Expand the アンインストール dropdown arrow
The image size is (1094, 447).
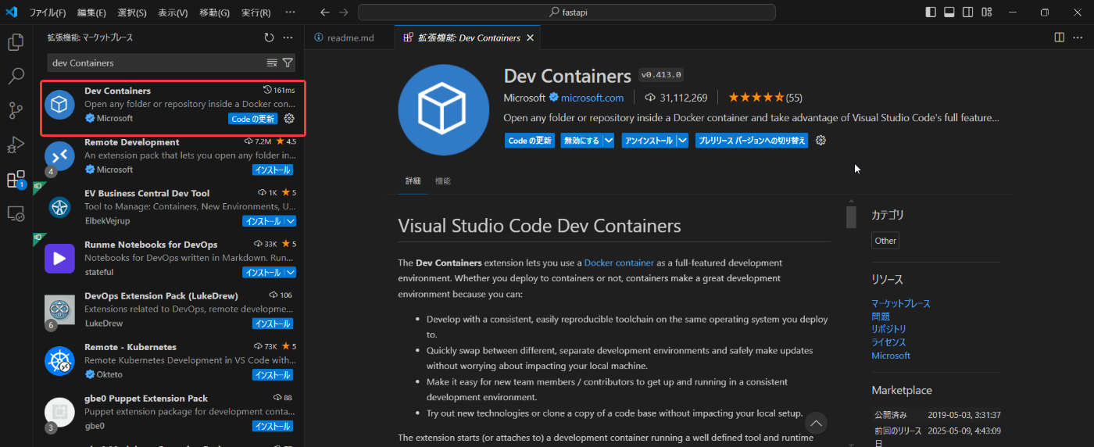point(682,141)
